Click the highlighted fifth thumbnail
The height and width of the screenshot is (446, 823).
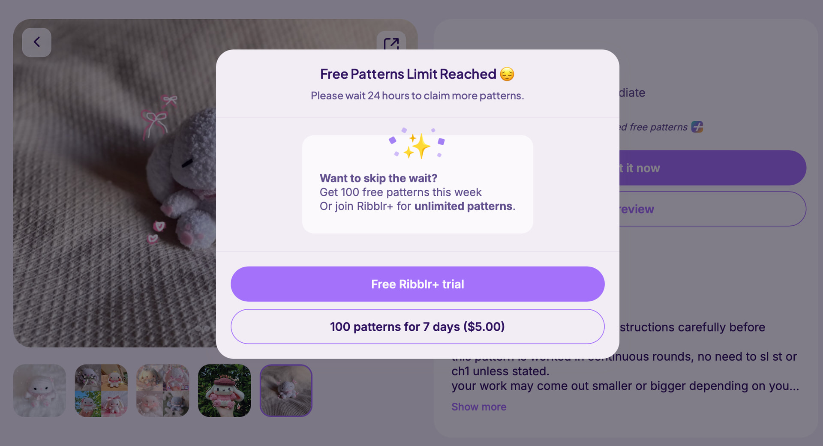(x=286, y=390)
